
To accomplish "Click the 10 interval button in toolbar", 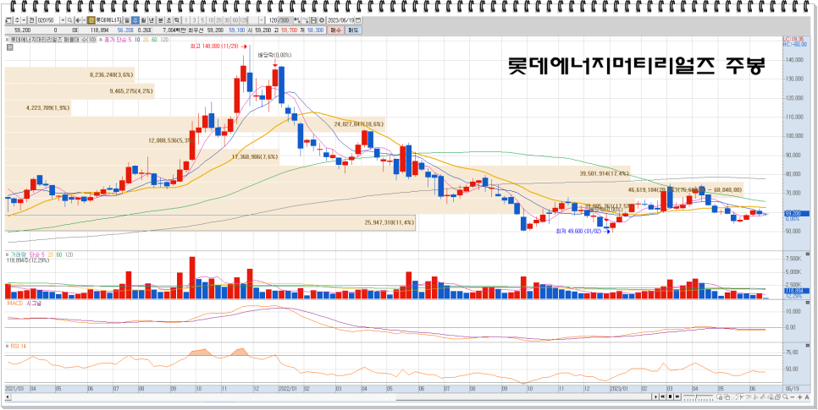I will point(211,20).
